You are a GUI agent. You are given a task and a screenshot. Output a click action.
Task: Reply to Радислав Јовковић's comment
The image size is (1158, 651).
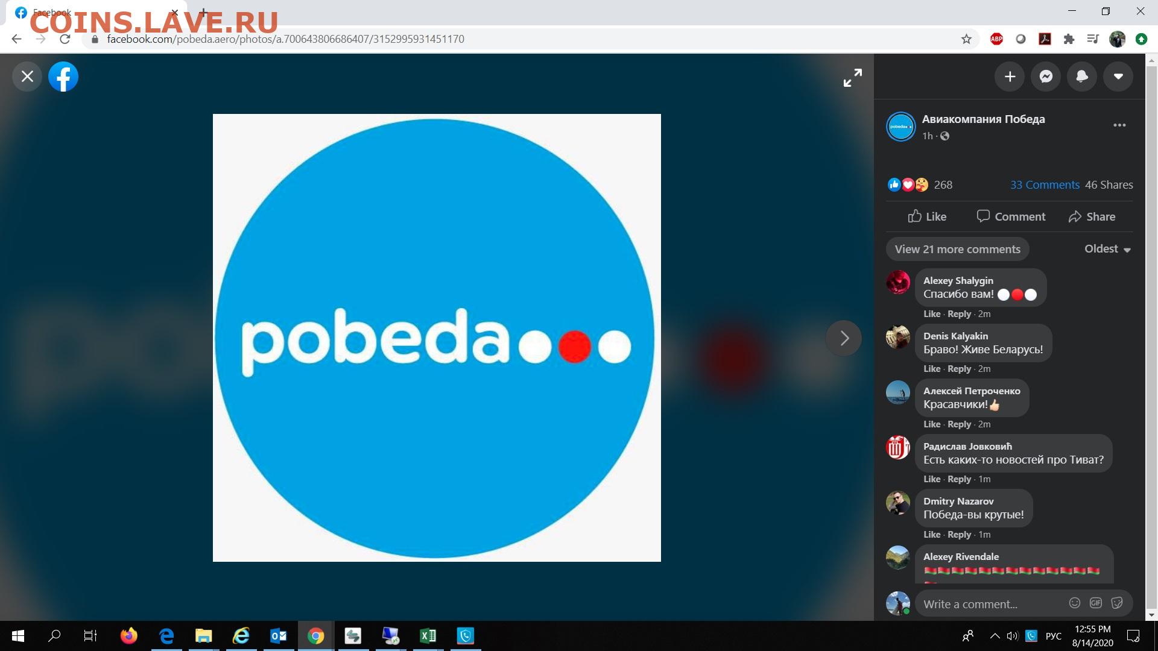tap(959, 479)
